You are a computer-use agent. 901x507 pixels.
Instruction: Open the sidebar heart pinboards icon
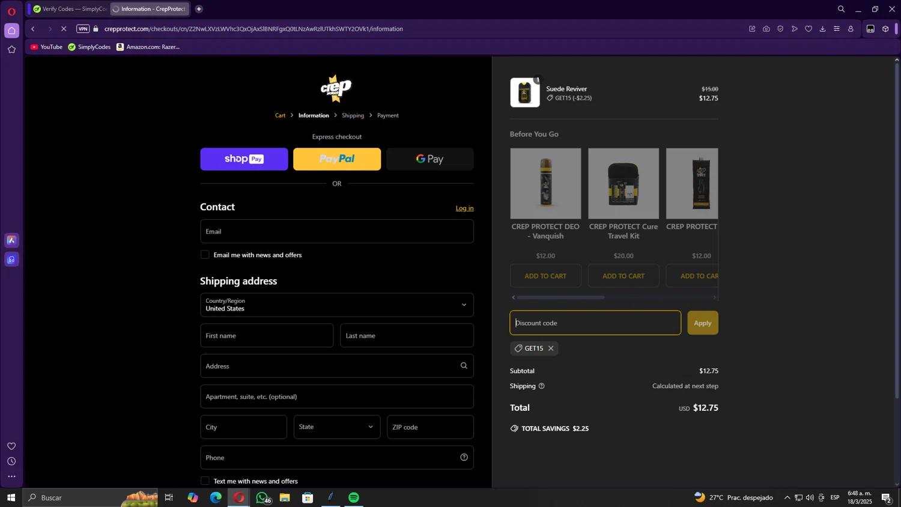[x=11, y=446]
